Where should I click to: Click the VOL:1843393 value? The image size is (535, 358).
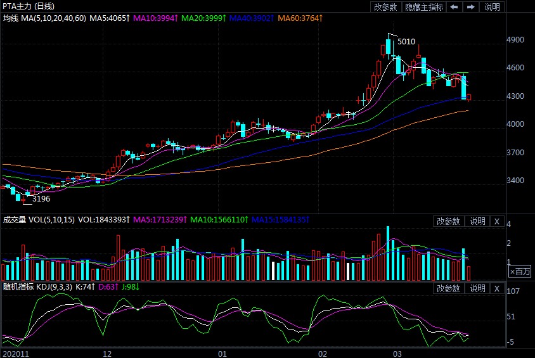coord(104,220)
